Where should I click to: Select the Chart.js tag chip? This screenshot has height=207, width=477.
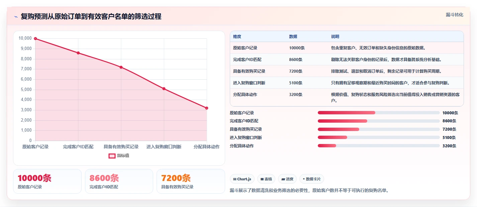242,179
